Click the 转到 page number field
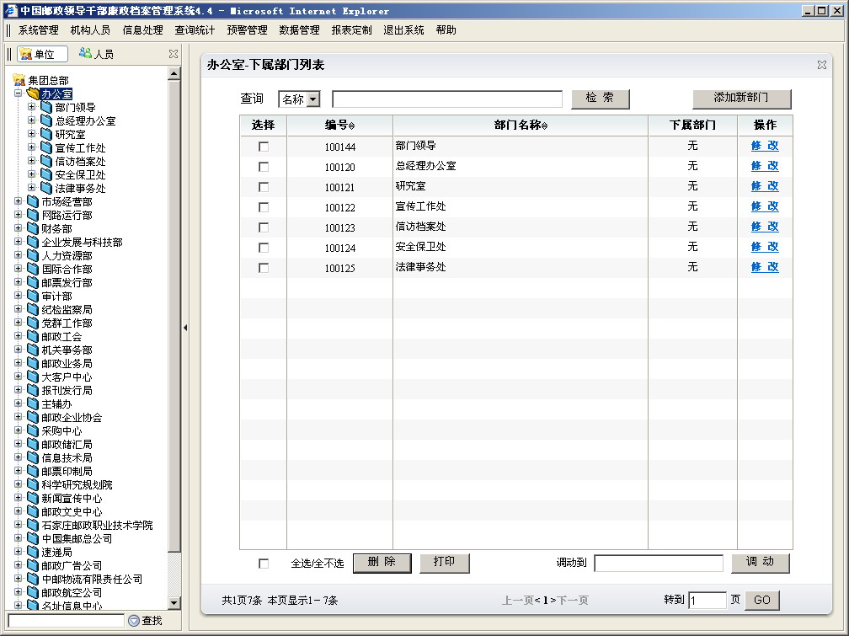This screenshot has width=849, height=636. (707, 601)
